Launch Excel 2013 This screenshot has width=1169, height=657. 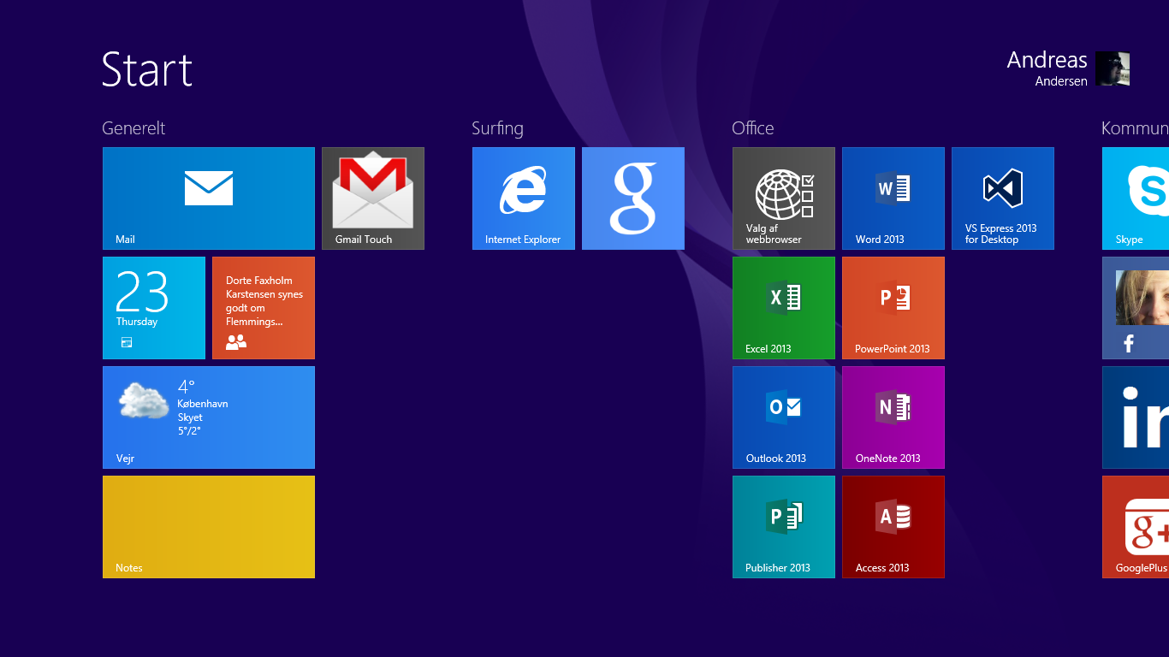pos(784,308)
